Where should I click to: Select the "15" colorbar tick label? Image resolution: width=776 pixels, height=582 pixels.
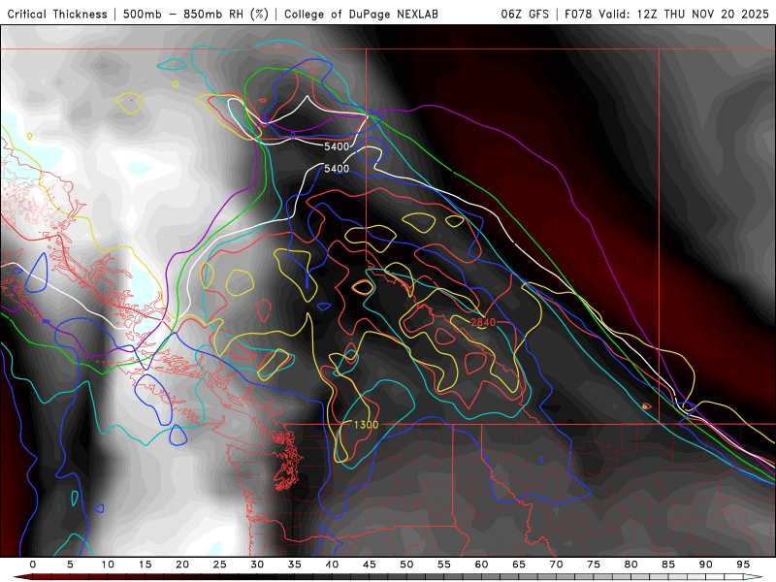145,565
